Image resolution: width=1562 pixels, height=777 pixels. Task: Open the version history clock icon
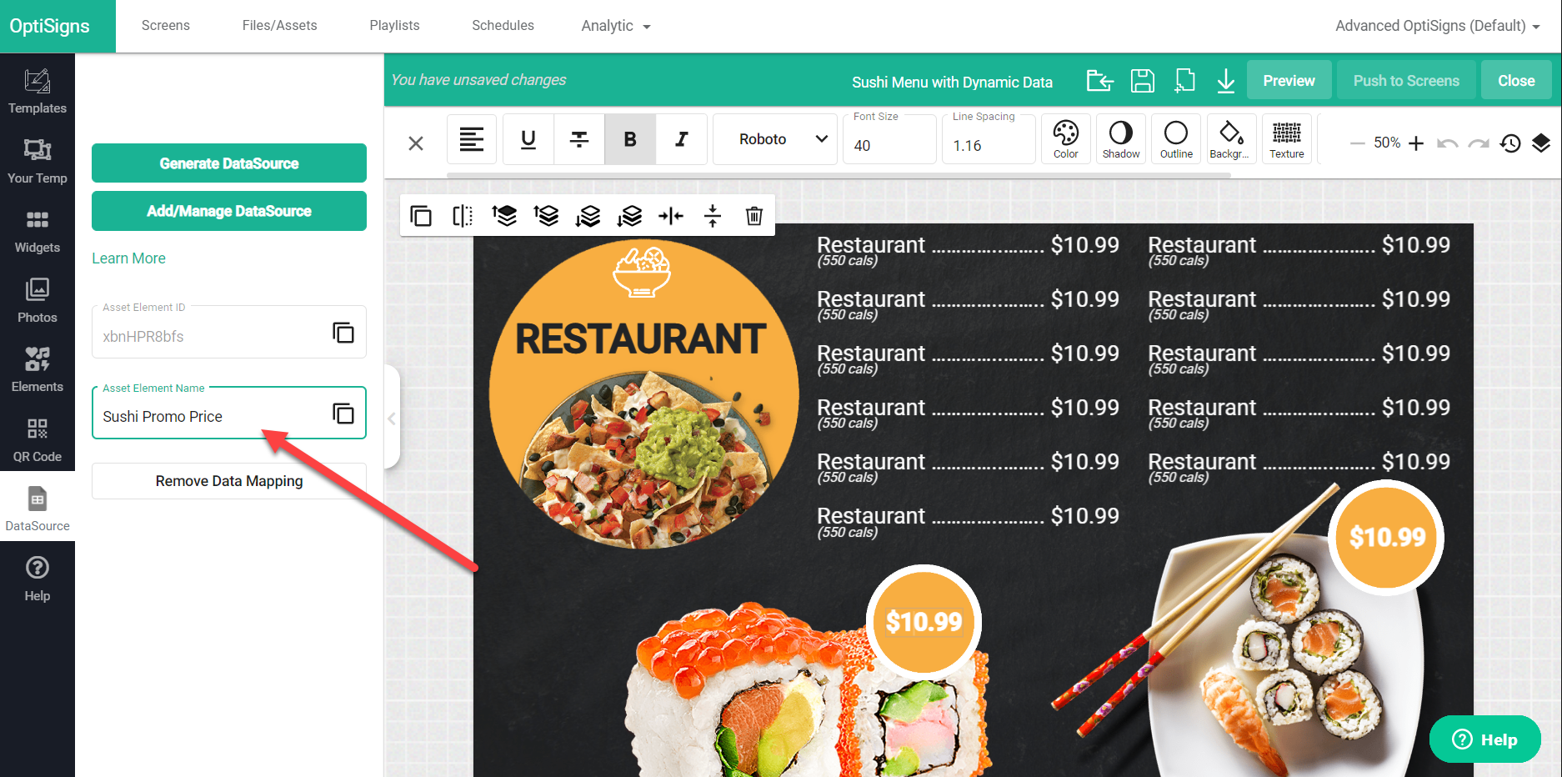click(1509, 143)
